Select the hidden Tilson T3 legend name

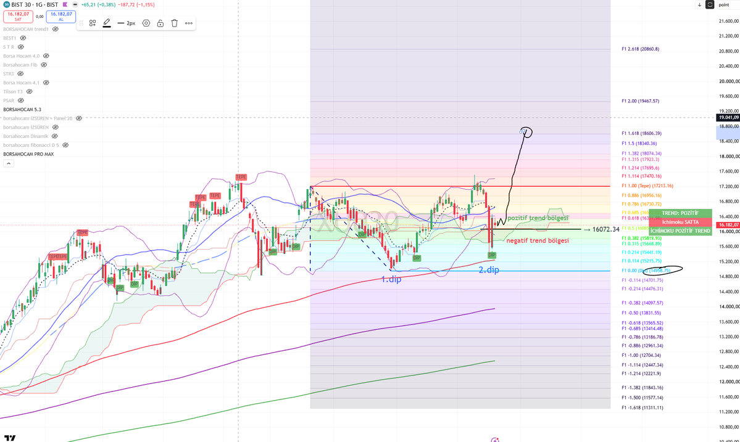(13, 92)
